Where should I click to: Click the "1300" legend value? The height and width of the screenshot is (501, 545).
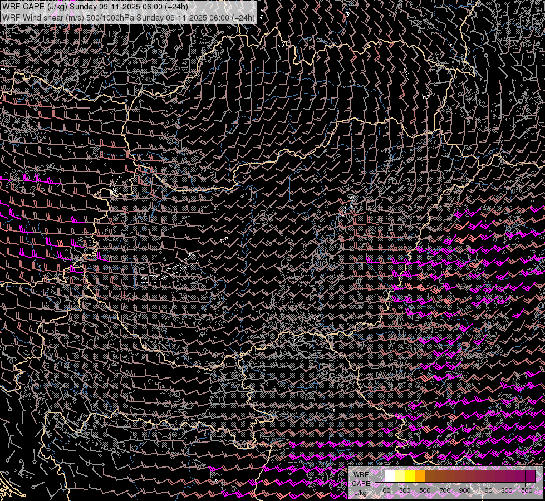tap(505, 490)
